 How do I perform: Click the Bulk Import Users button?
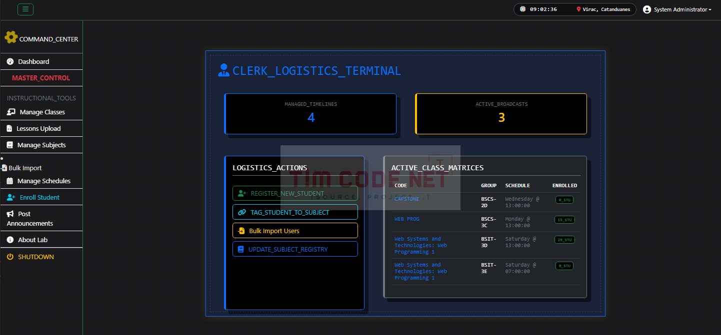295,231
